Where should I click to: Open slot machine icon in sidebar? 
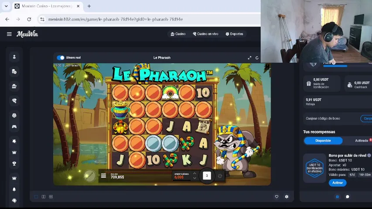14,86
